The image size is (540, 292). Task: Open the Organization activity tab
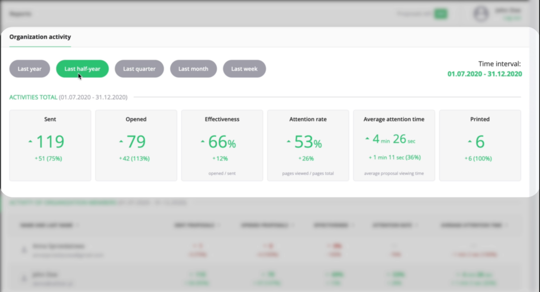pos(40,37)
